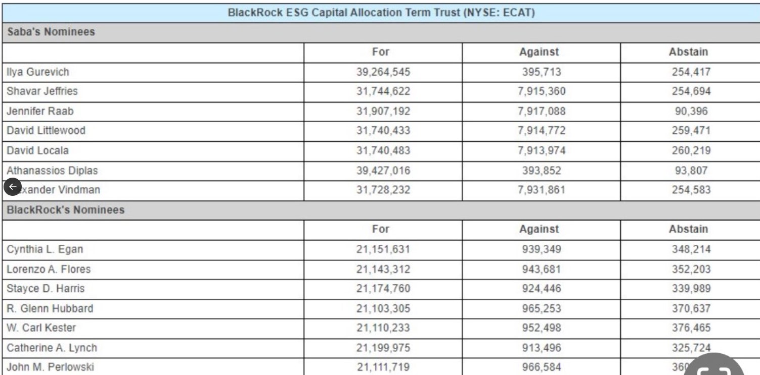The height and width of the screenshot is (375, 760).
Task: Click the R. Glenn Hubbard name cell
Action: [x=50, y=308]
